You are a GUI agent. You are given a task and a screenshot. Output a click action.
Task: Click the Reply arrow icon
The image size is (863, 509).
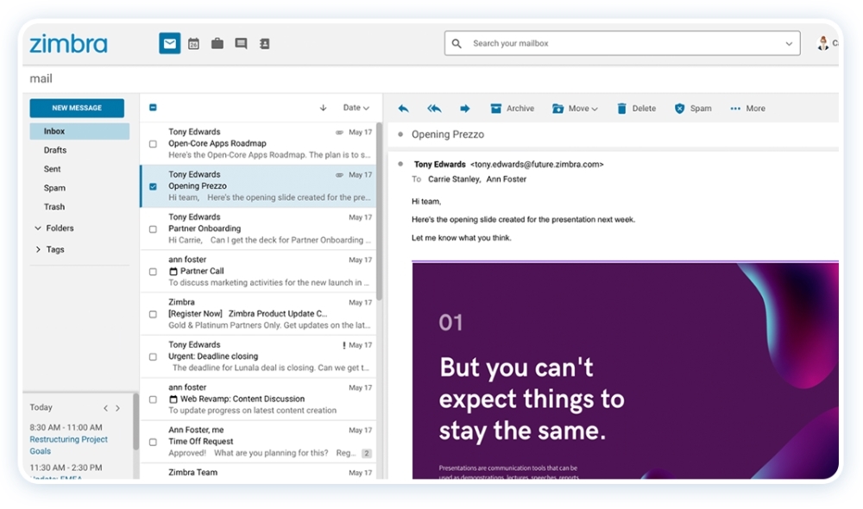[x=403, y=109]
